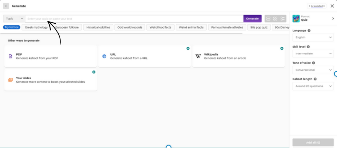Expand the Skill level Intermediate dropdown

coord(313,53)
